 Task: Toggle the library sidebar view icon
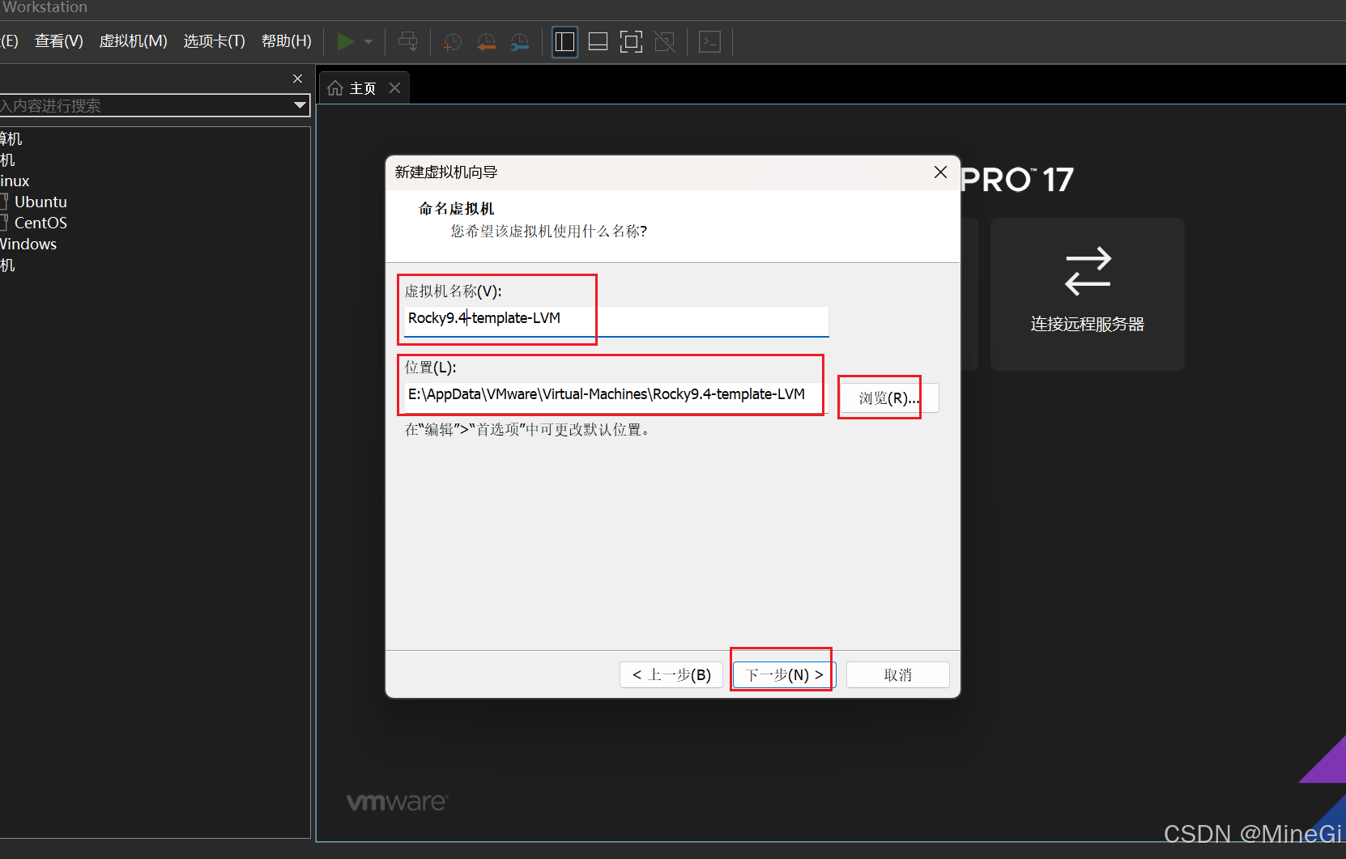click(564, 41)
